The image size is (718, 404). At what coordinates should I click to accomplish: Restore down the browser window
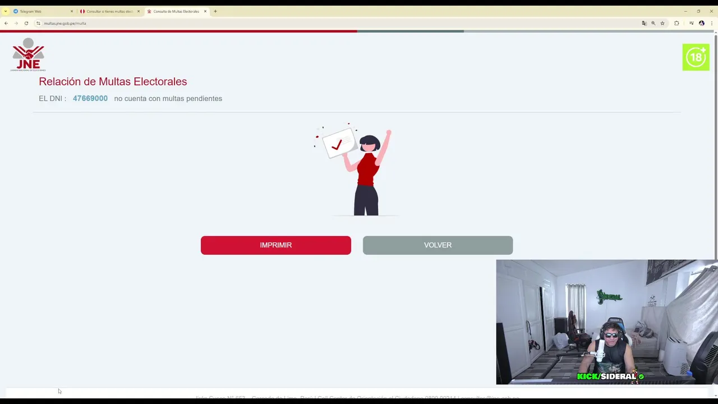click(698, 11)
